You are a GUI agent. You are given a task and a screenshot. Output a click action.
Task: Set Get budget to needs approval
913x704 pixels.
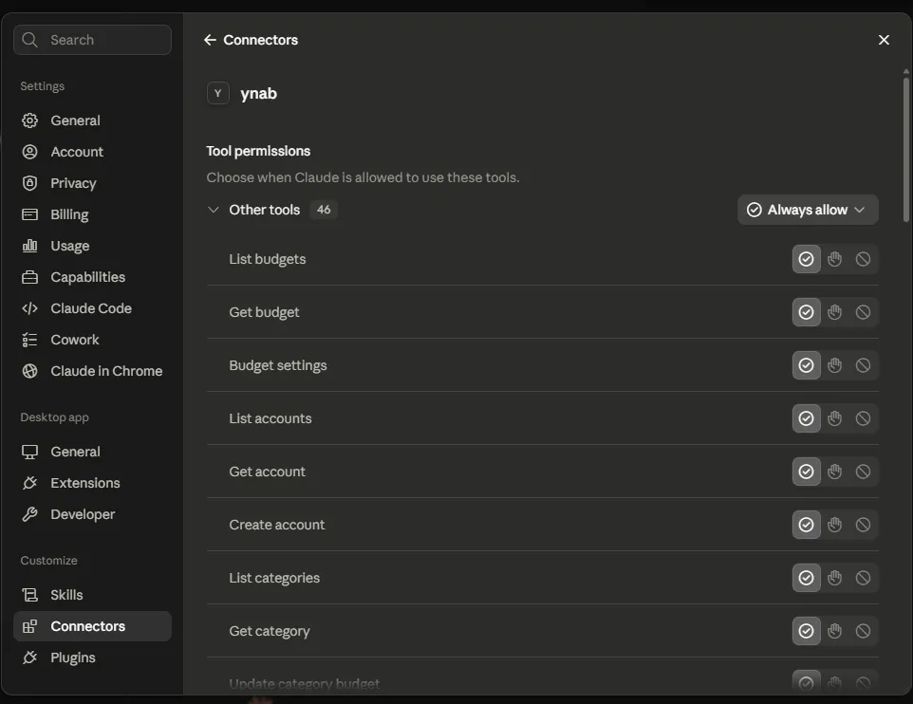coord(834,312)
